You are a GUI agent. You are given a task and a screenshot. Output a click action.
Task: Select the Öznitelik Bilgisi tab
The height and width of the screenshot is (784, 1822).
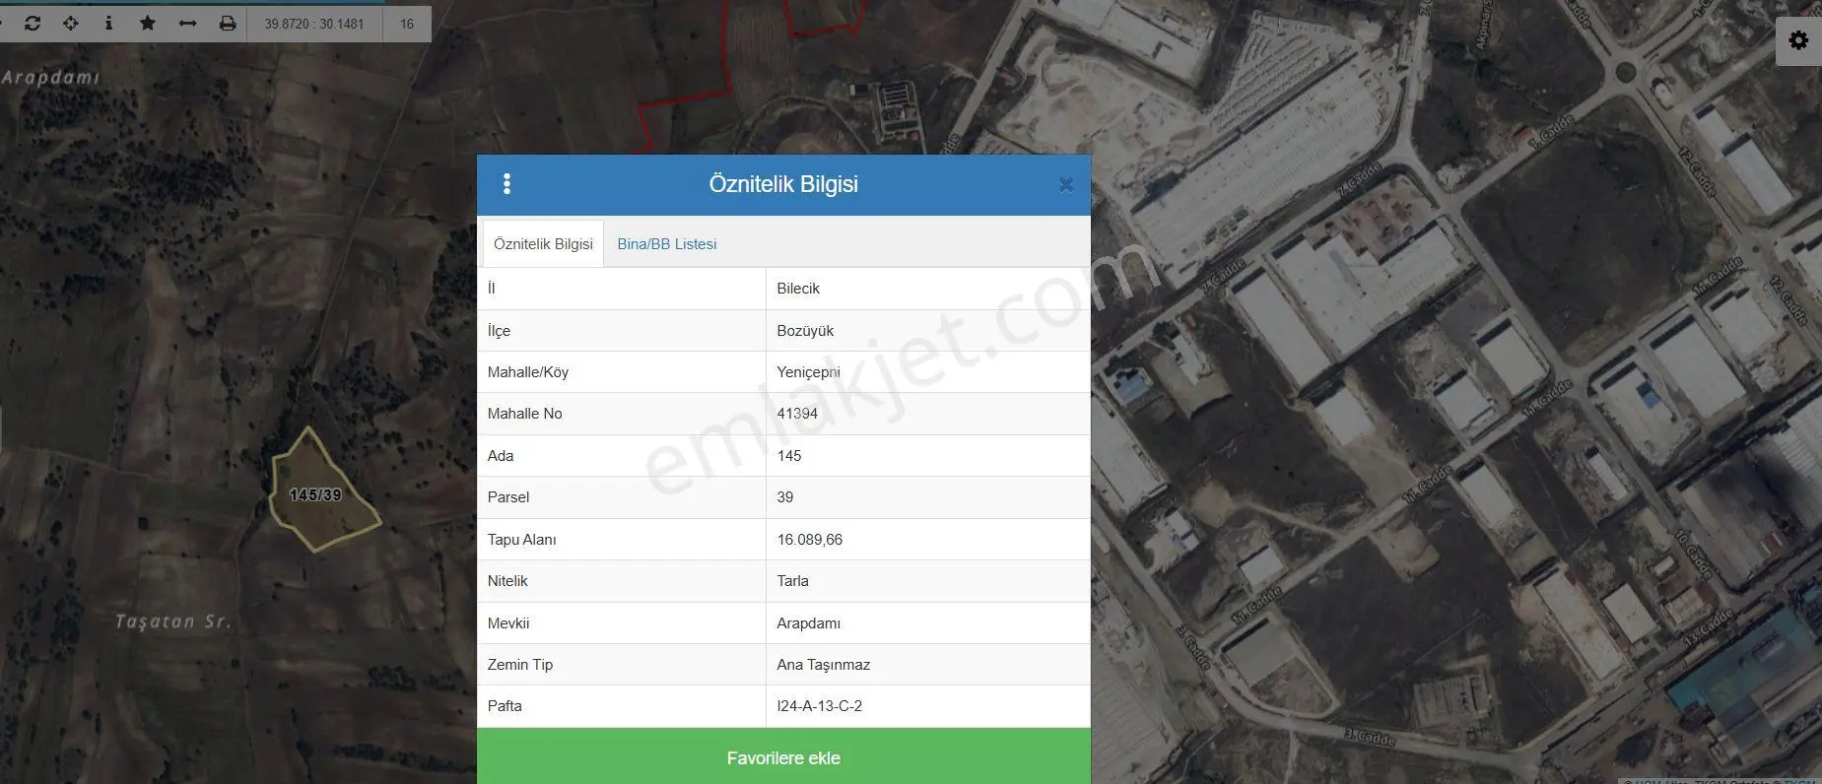(543, 244)
